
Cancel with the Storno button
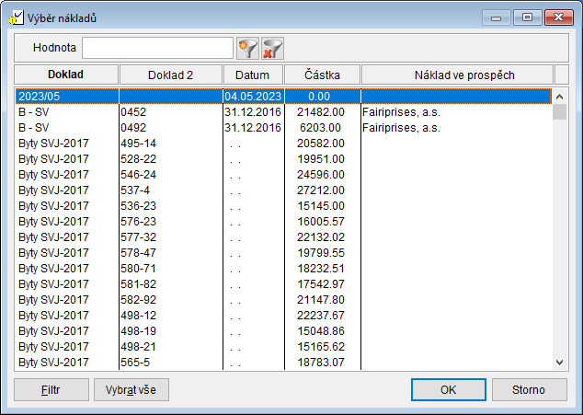[529, 389]
